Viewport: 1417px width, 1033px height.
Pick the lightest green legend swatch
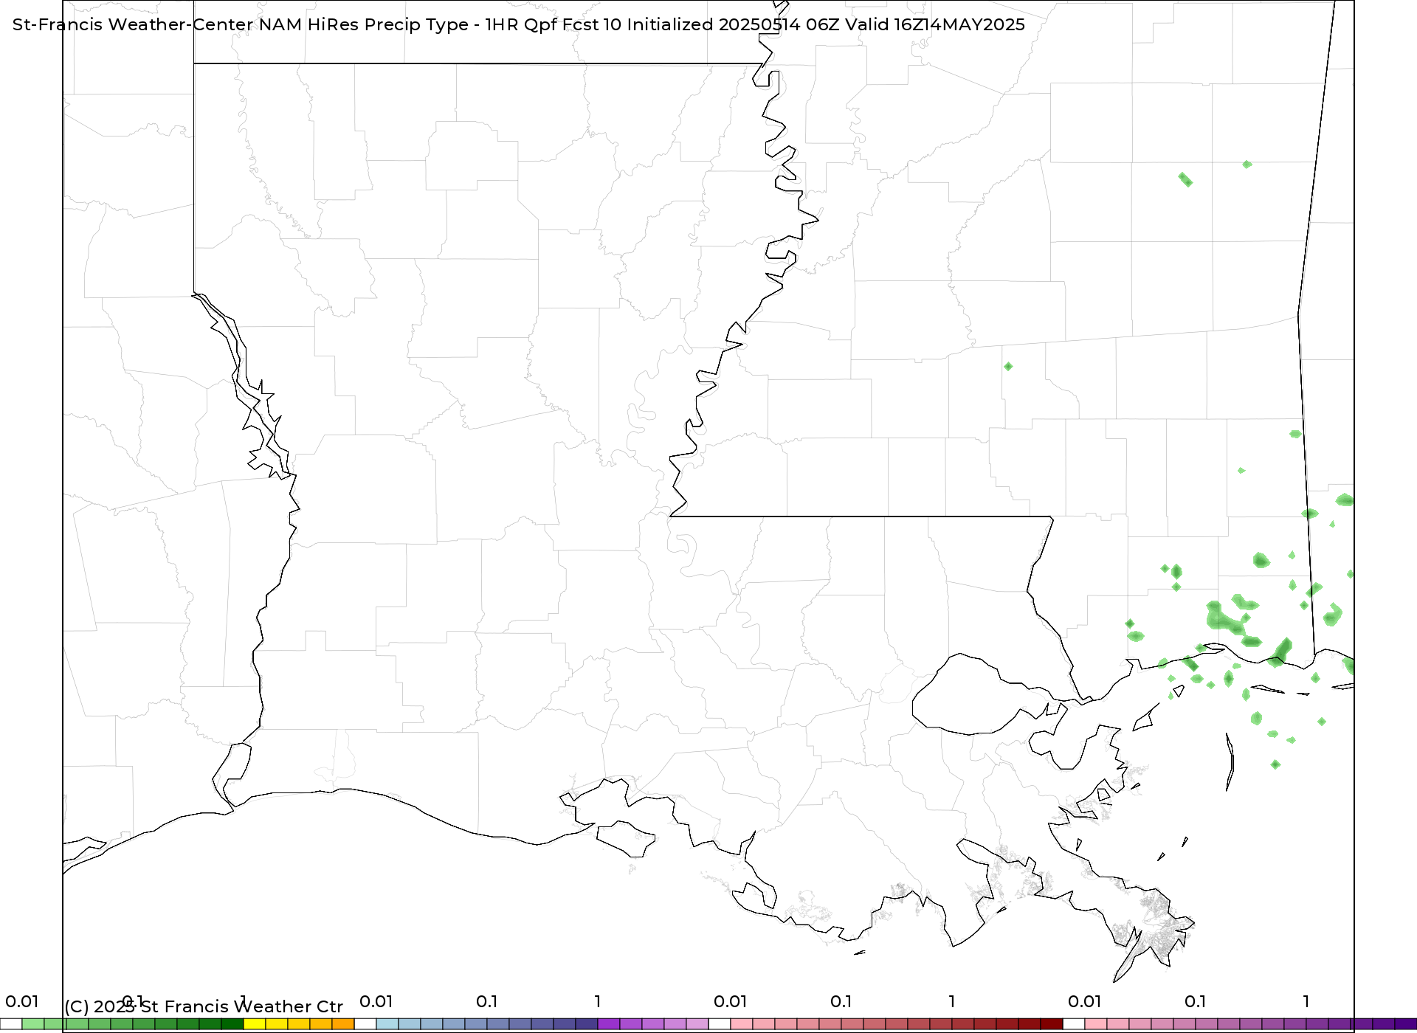click(33, 1023)
